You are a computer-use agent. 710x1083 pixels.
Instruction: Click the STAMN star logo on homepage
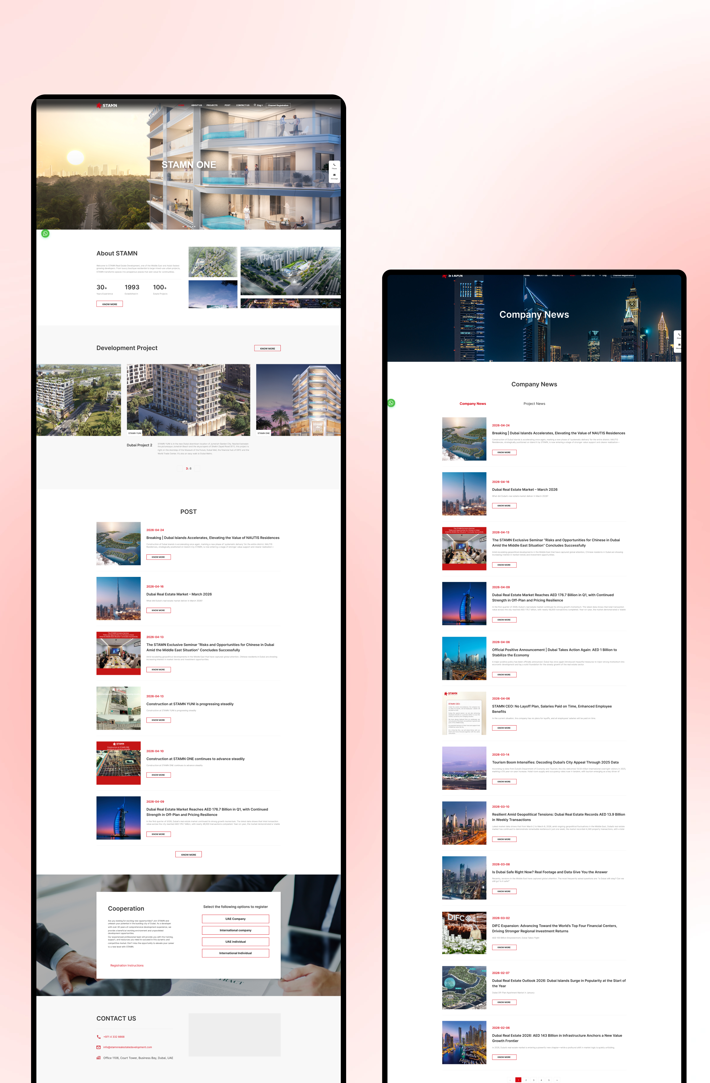(99, 105)
